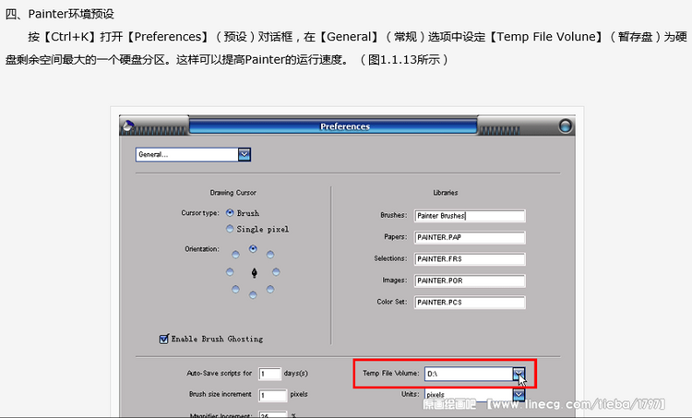Select the Brush cursor type radio button
This screenshot has width=692, height=418.
coord(230,213)
